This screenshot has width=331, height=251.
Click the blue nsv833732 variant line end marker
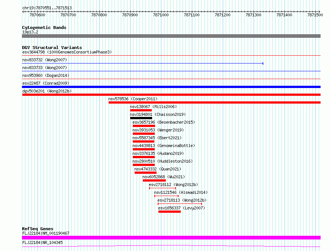point(263,63)
